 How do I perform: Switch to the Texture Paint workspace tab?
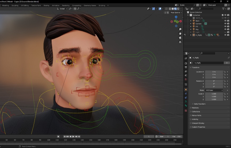[36, 5]
